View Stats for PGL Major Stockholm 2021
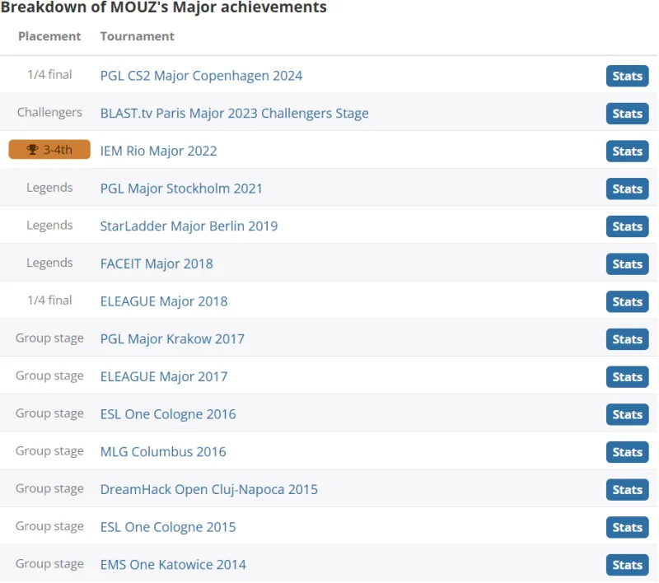The image size is (659, 583). pyautogui.click(x=627, y=189)
